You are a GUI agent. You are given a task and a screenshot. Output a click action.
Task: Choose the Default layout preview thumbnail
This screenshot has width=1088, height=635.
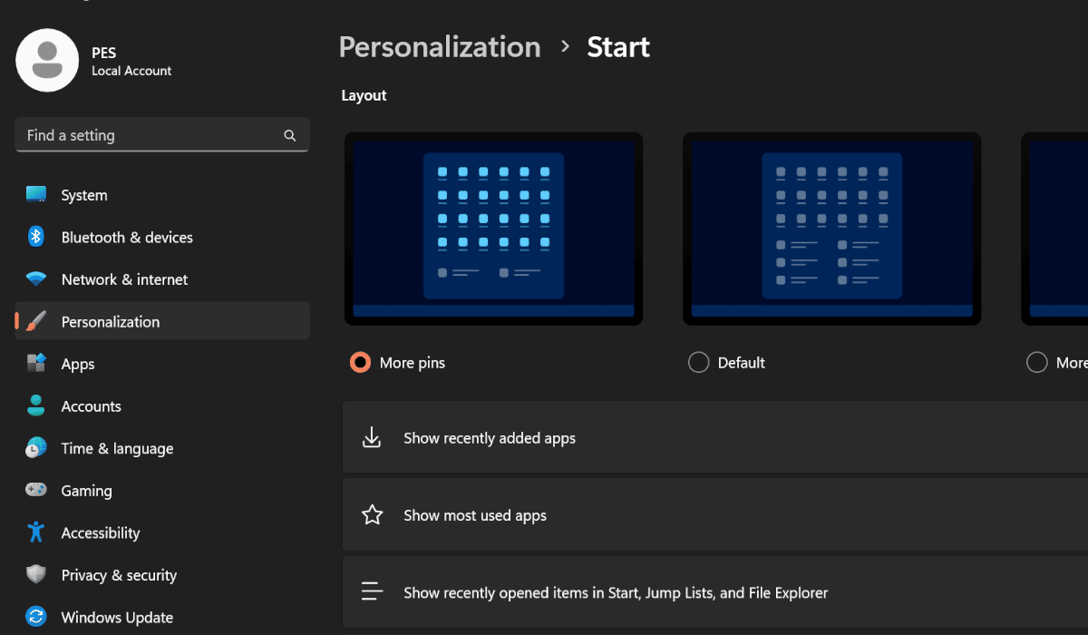pos(831,229)
